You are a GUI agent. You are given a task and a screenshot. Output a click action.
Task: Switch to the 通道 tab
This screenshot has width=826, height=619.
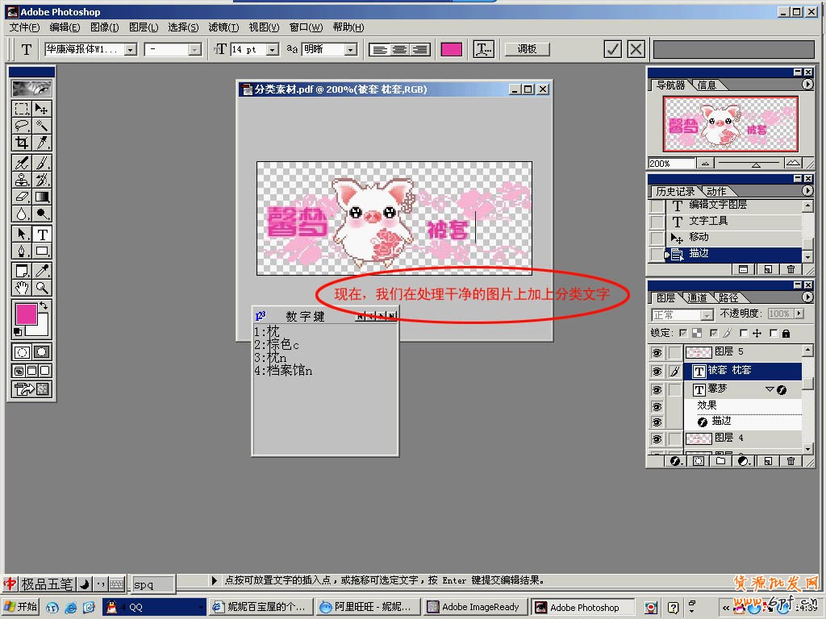[698, 297]
